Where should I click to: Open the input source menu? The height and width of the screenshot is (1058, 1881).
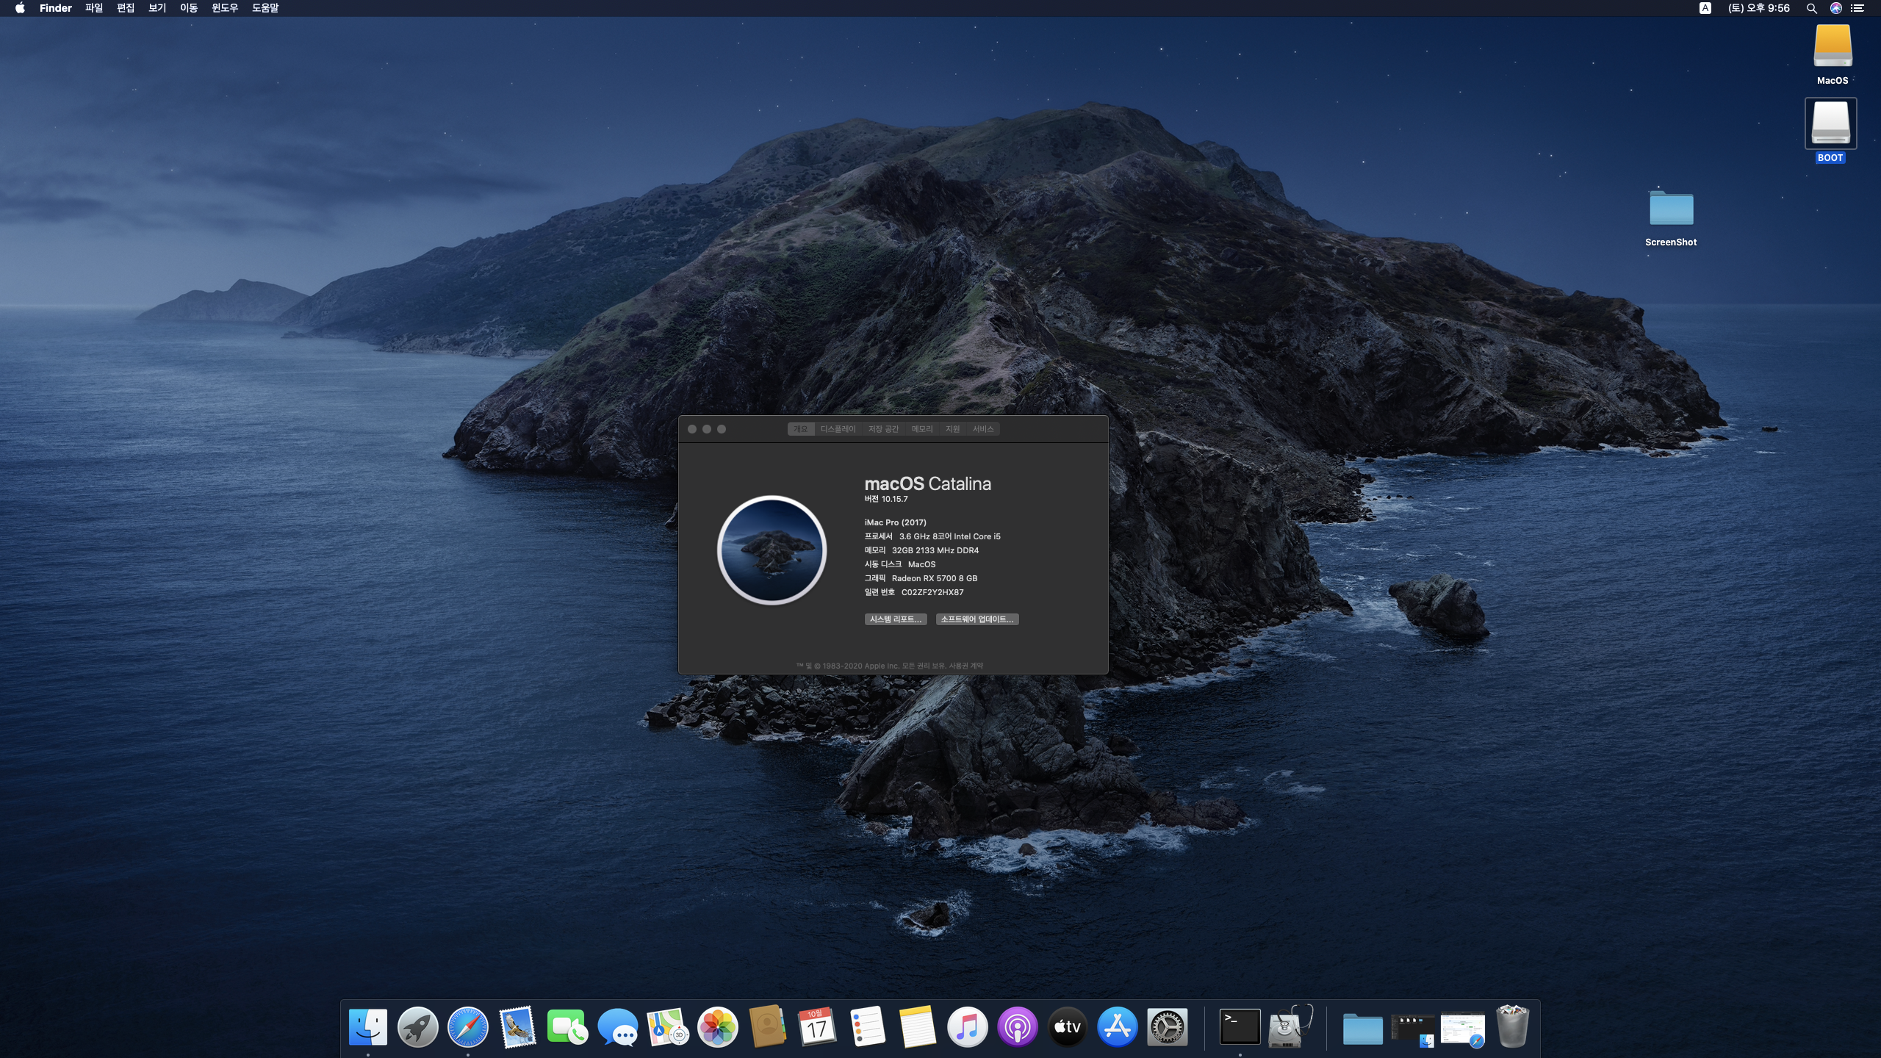click(x=1705, y=8)
